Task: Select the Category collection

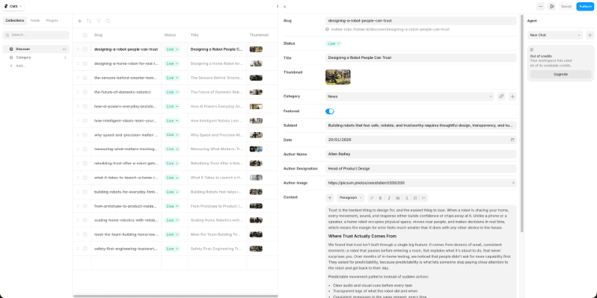Action: (36, 58)
